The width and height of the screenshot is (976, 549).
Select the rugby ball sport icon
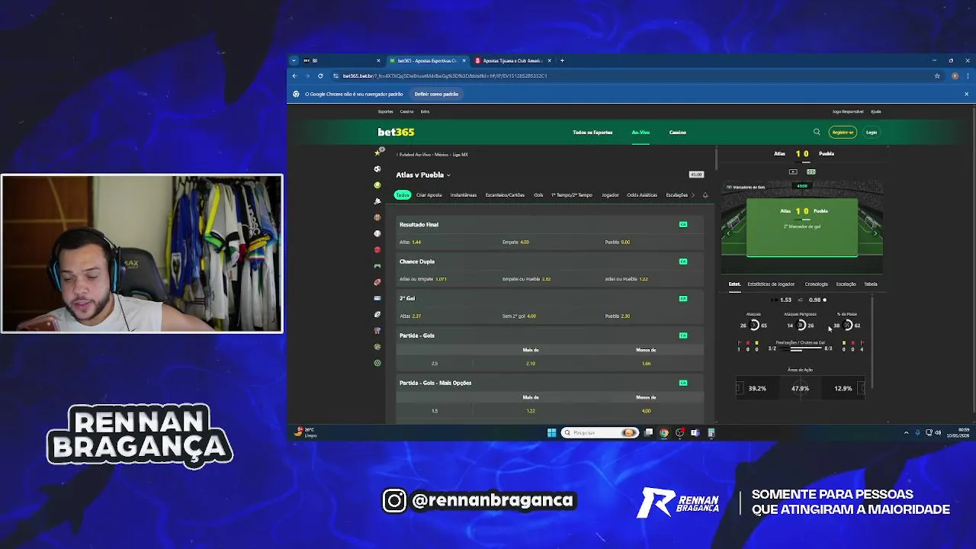tap(377, 314)
